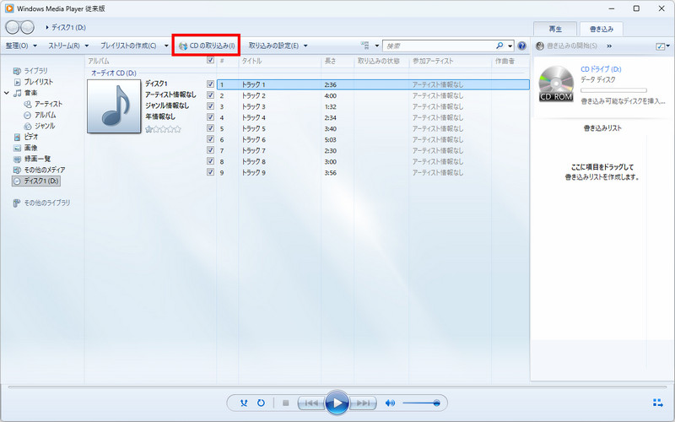Image resolution: width=675 pixels, height=422 pixels.
Task: Click the back navigation arrow button
Action: pyautogui.click(x=13, y=27)
